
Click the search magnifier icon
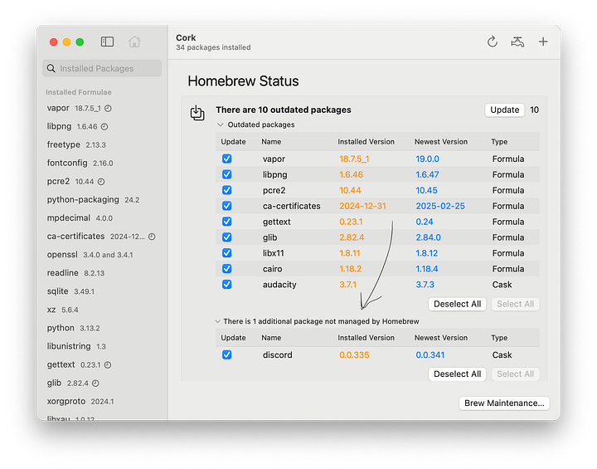tap(51, 68)
